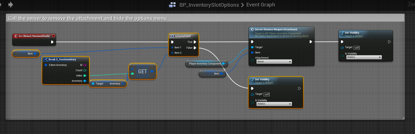Click the output pin of Player Inventory Component
415x134 pixels.
[223, 64]
